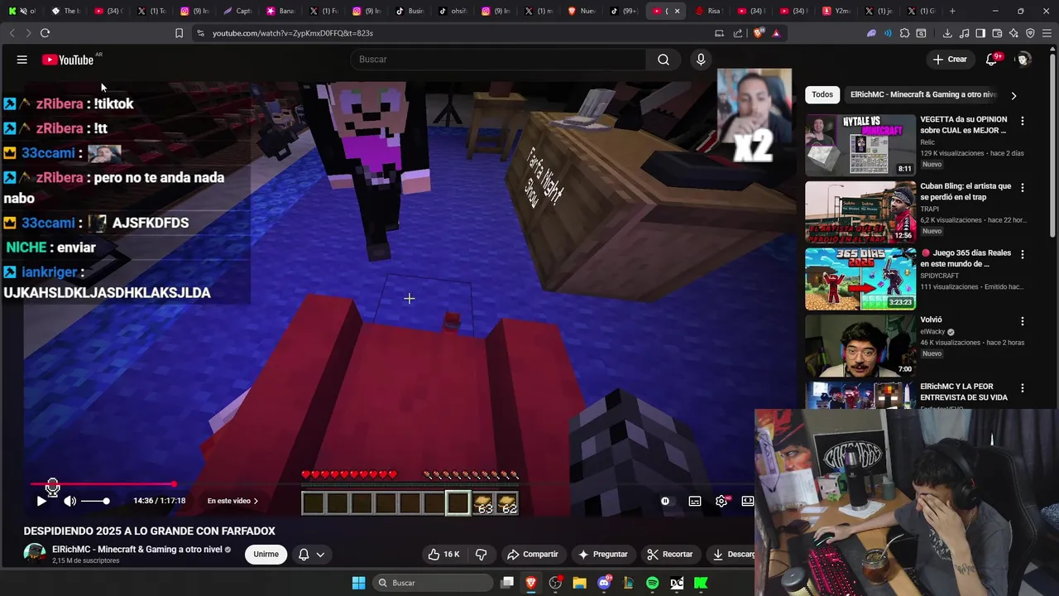Open browser extensions puzzle icon

(904, 33)
